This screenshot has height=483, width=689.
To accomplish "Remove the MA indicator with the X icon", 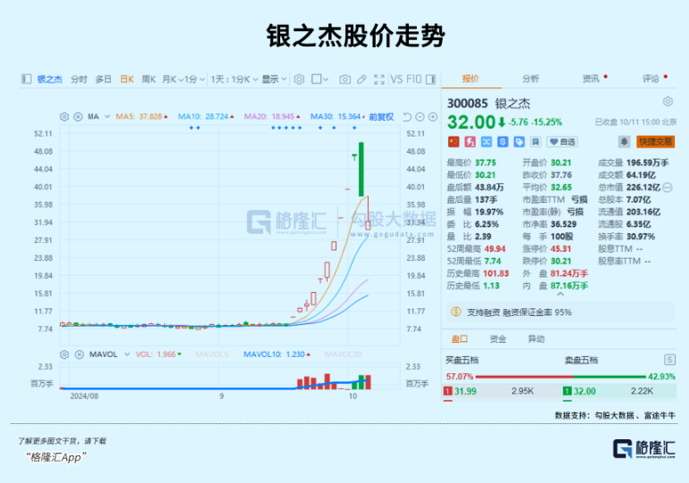I will (78, 116).
